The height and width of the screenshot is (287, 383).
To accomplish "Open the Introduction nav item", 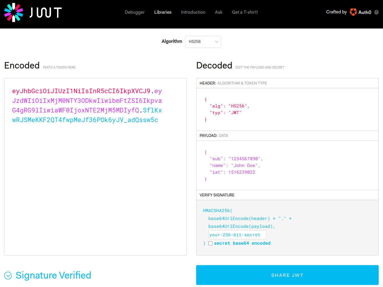I will (193, 12).
